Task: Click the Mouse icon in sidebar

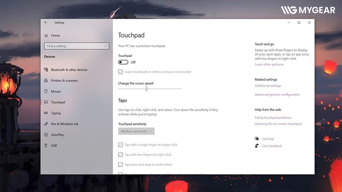Action: coord(46,91)
